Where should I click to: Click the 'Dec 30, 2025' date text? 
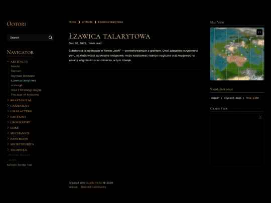point(78,43)
